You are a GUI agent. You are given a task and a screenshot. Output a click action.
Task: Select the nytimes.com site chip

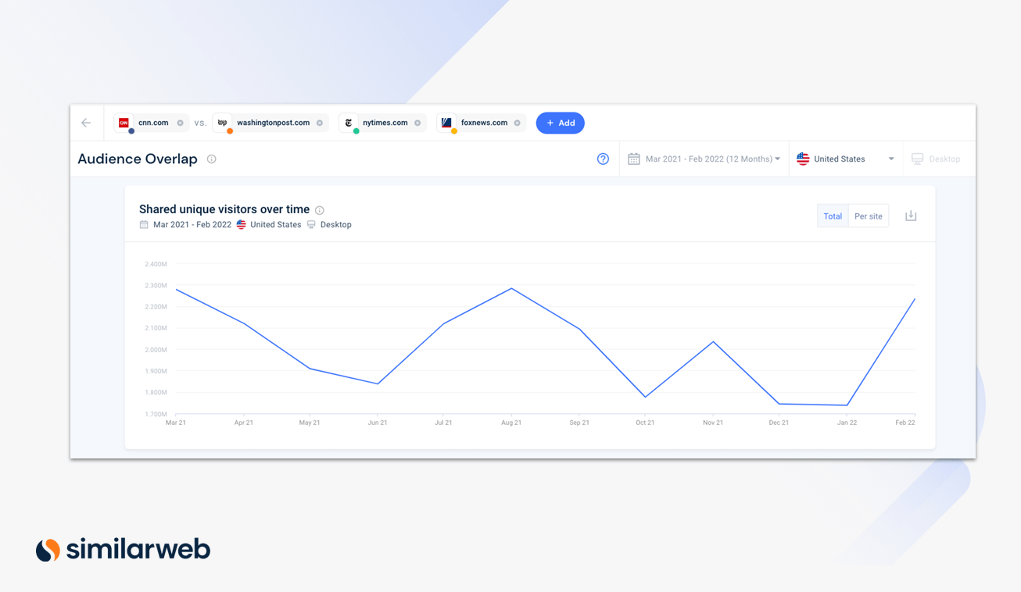(x=382, y=123)
